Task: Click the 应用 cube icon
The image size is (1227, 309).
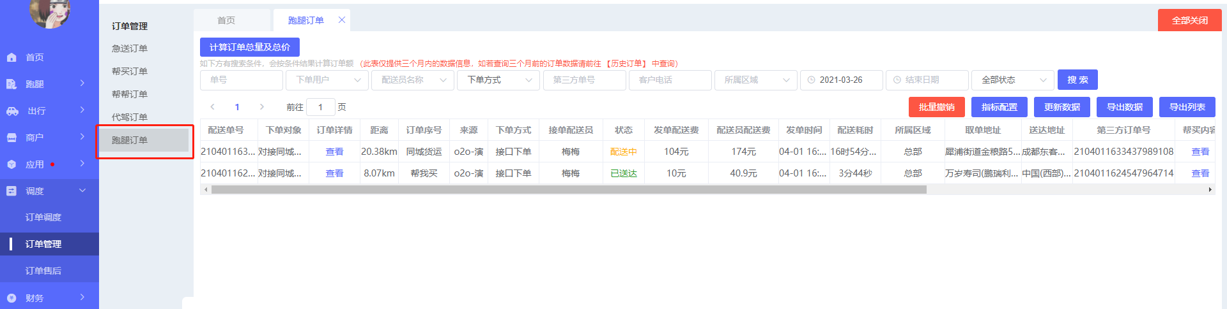Action: pos(12,164)
